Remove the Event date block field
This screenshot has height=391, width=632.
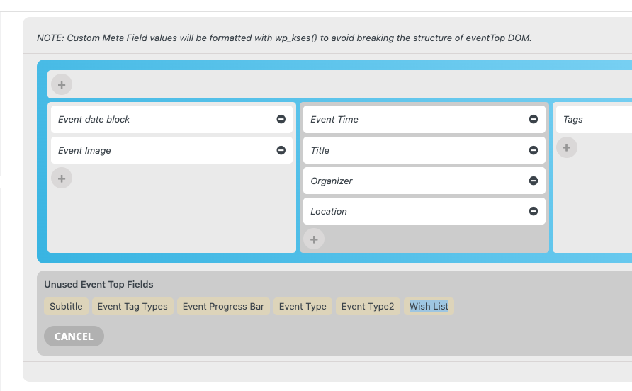click(281, 119)
